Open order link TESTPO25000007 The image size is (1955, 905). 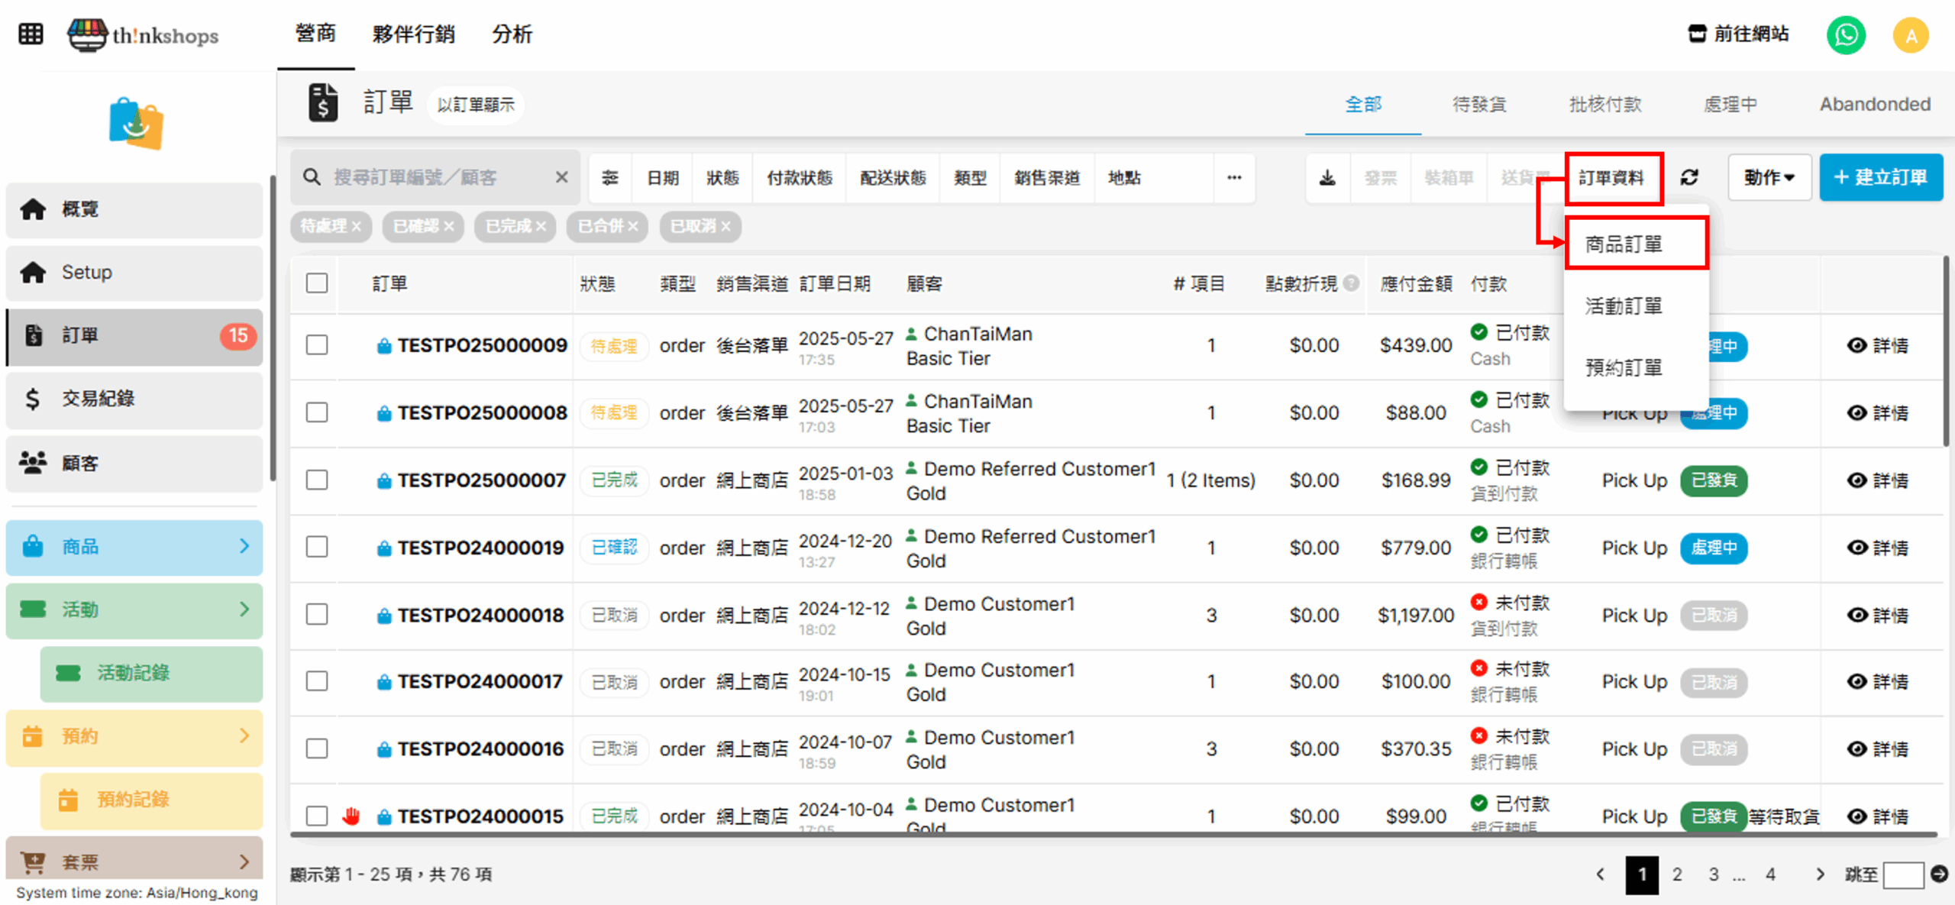click(x=481, y=480)
